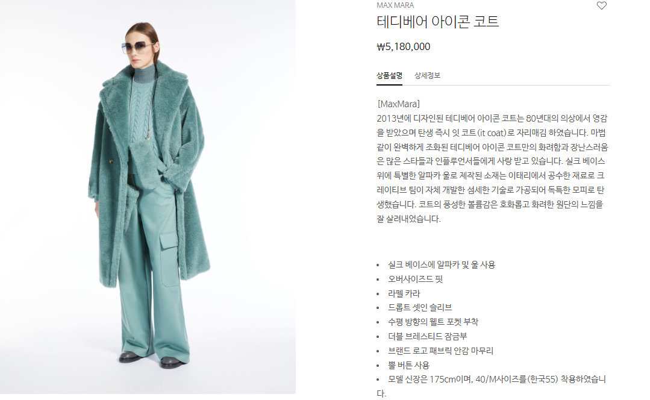The image size is (650, 400).
Task: Click the cargo pocket on the teal pants
Action: (169, 260)
